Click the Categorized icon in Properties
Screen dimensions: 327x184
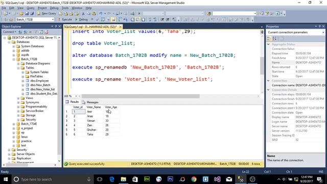[269, 39]
